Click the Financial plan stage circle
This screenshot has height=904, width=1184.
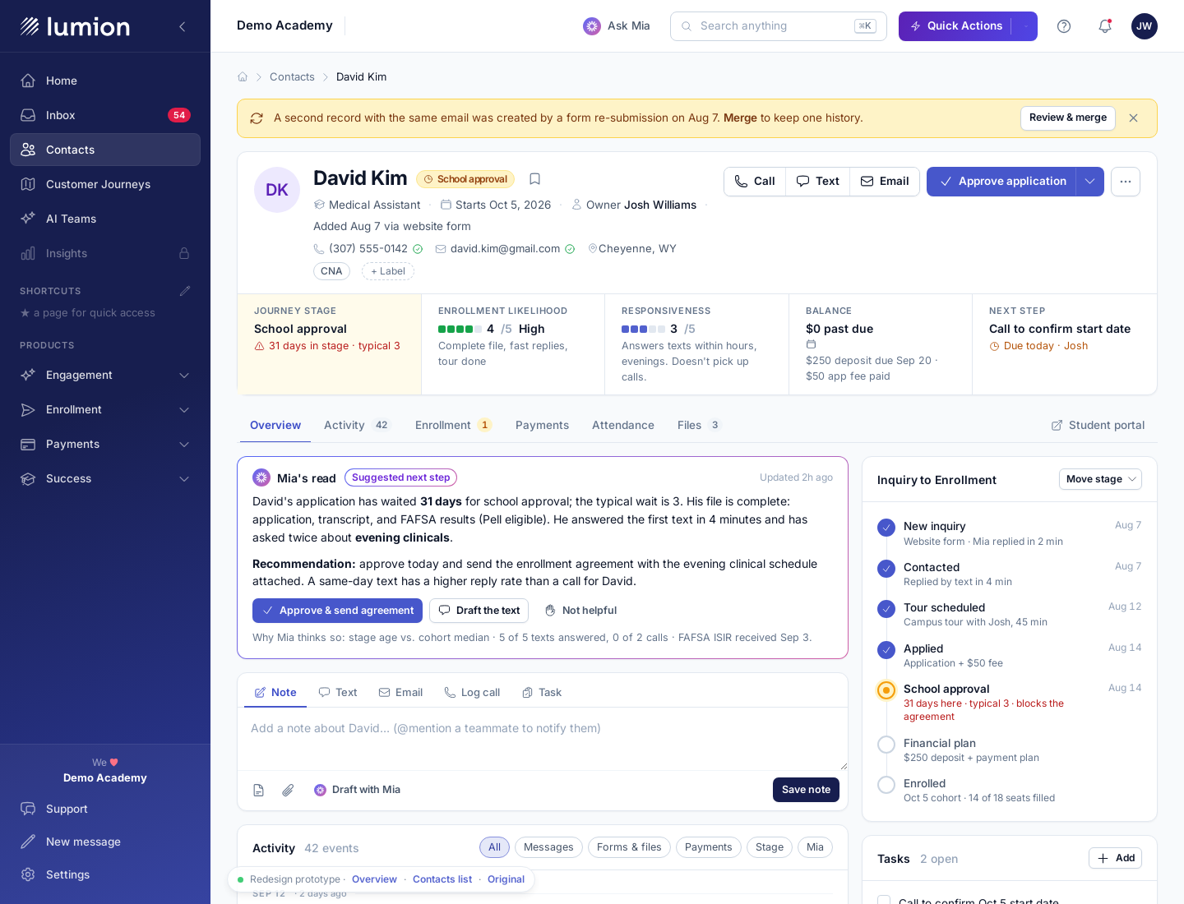(886, 745)
